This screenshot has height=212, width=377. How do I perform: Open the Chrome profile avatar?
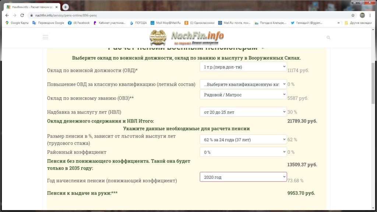(362, 15)
